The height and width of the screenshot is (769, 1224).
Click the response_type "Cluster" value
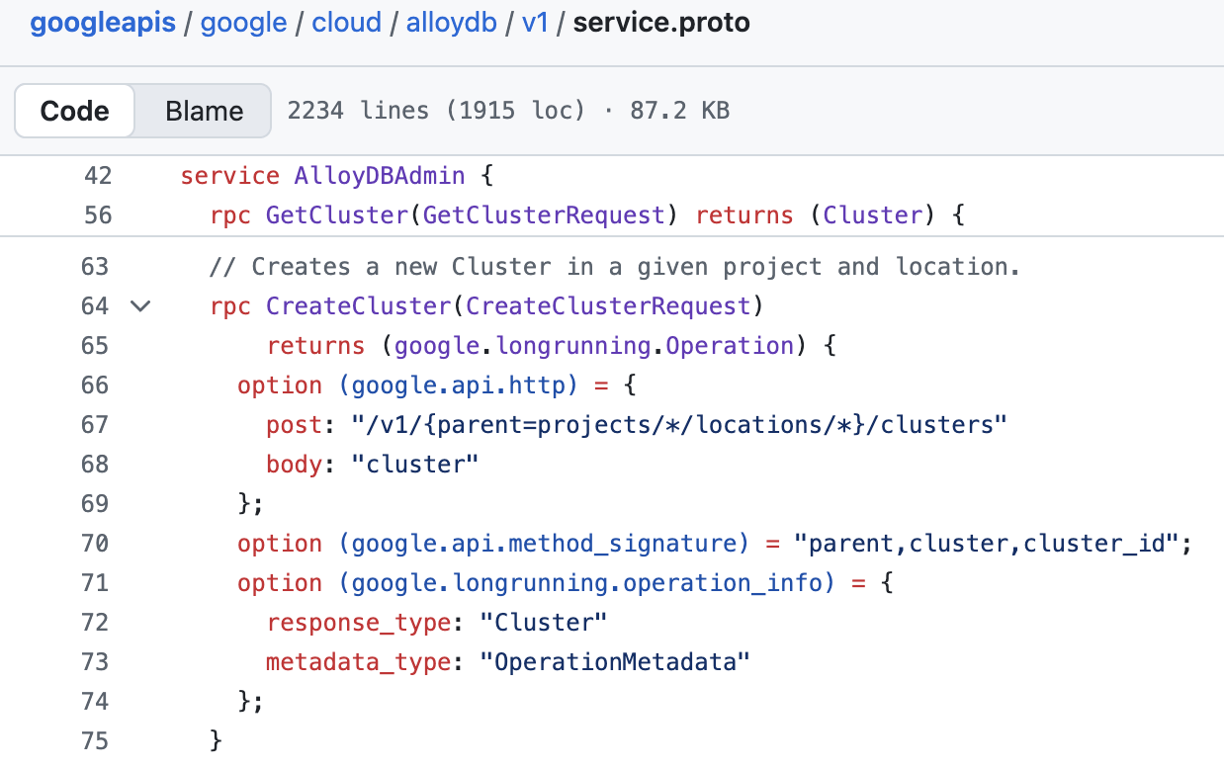(x=543, y=623)
